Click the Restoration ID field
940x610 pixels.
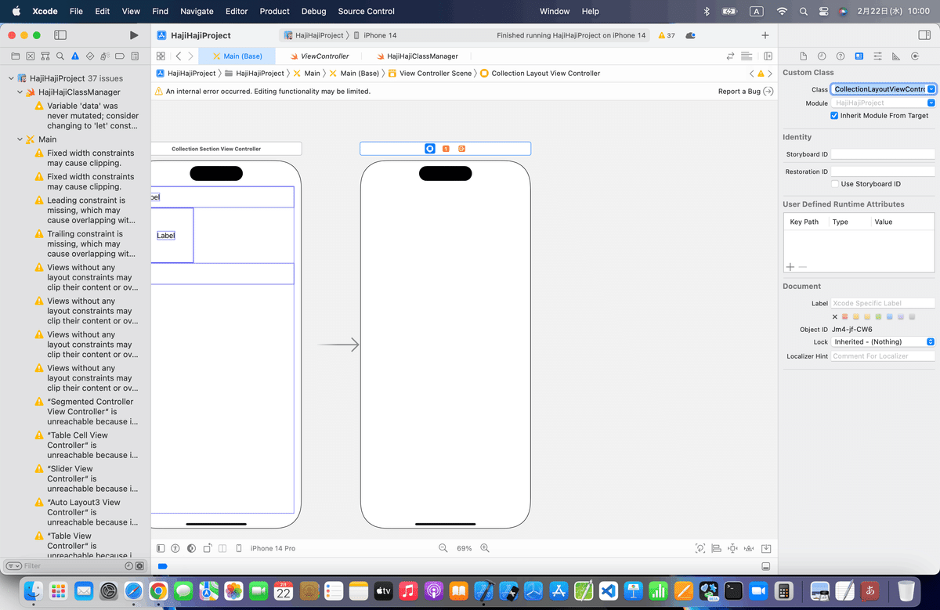tap(883, 171)
